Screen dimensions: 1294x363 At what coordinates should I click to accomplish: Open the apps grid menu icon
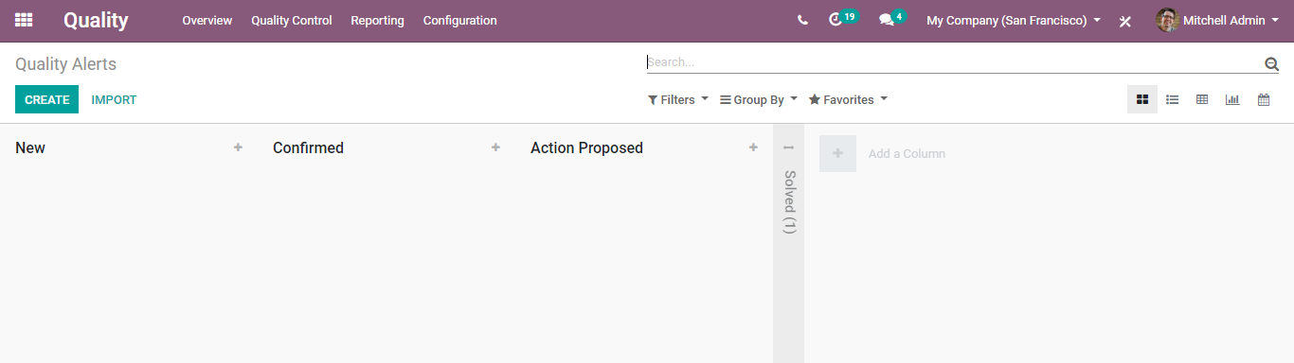click(x=24, y=20)
